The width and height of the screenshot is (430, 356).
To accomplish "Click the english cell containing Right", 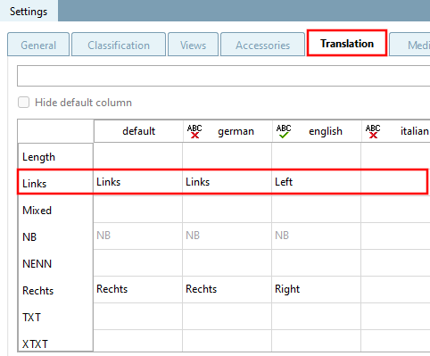I will point(316,289).
